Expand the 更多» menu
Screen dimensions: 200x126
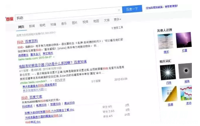click(117, 19)
